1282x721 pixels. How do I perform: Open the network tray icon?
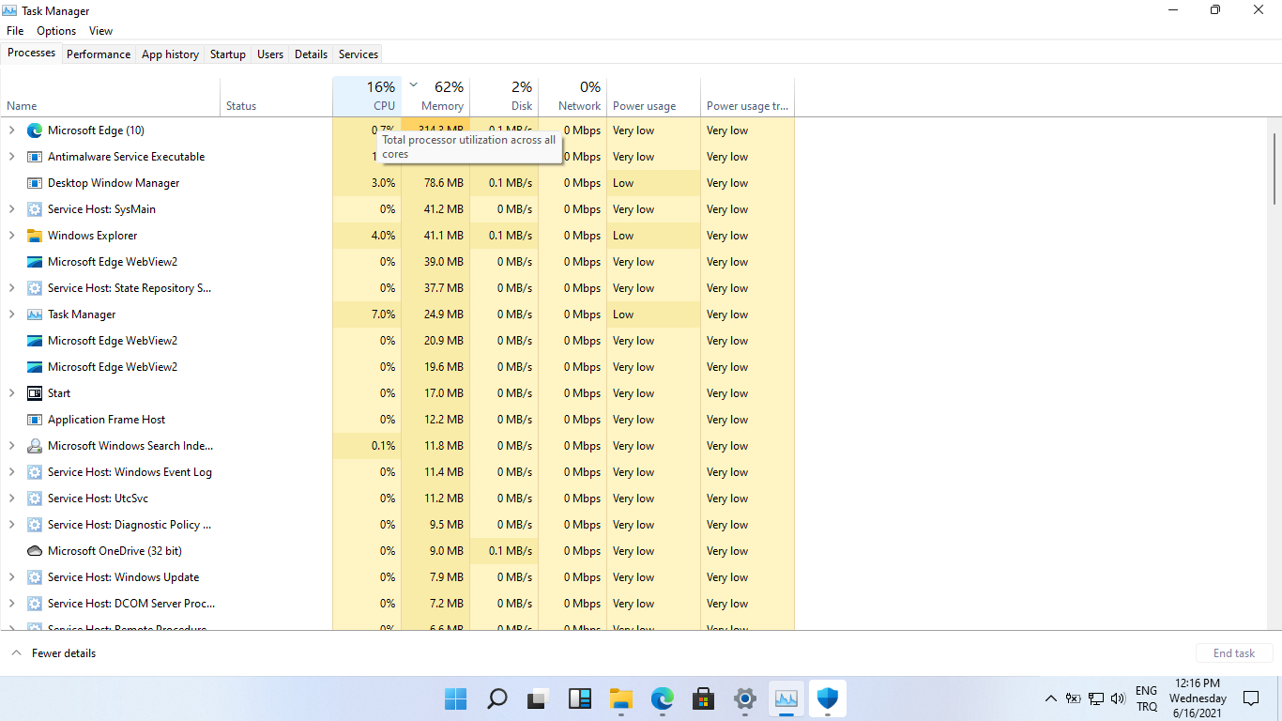pyautogui.click(x=1095, y=698)
